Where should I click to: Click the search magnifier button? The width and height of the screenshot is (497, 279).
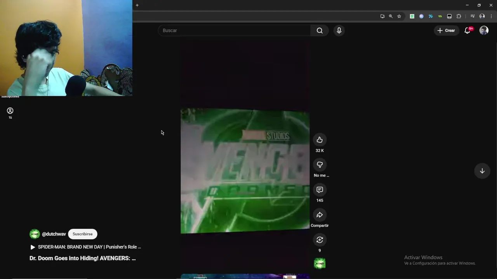coord(320,31)
